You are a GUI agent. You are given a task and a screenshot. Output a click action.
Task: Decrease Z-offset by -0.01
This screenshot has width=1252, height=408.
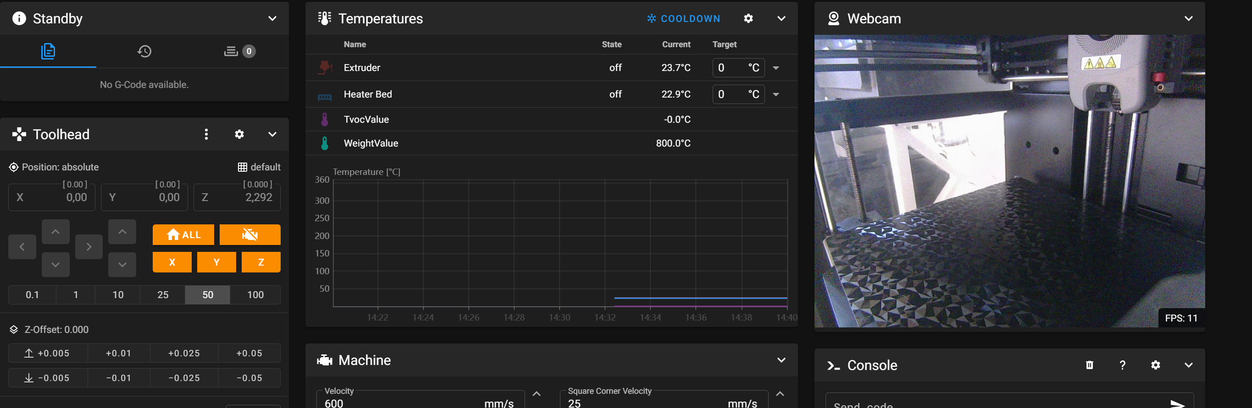coord(119,378)
